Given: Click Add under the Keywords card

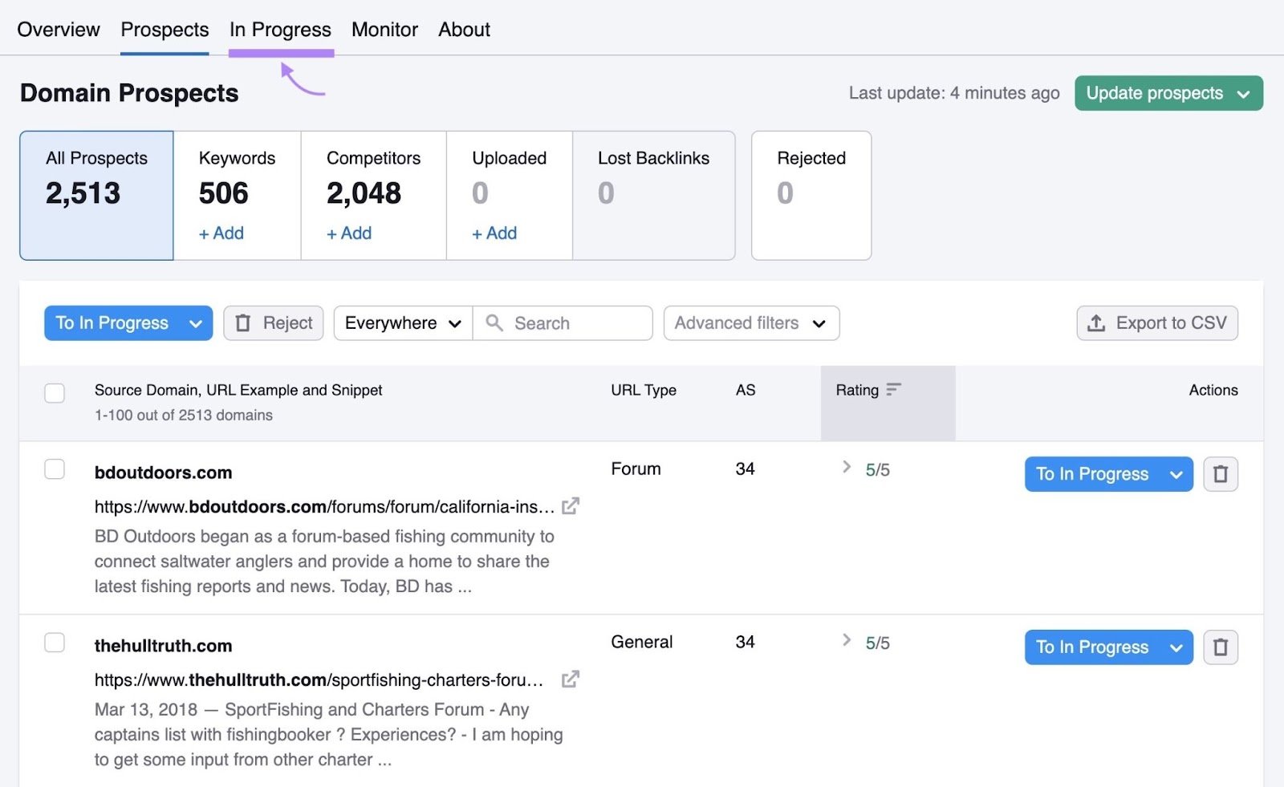Looking at the screenshot, I should coord(221,233).
